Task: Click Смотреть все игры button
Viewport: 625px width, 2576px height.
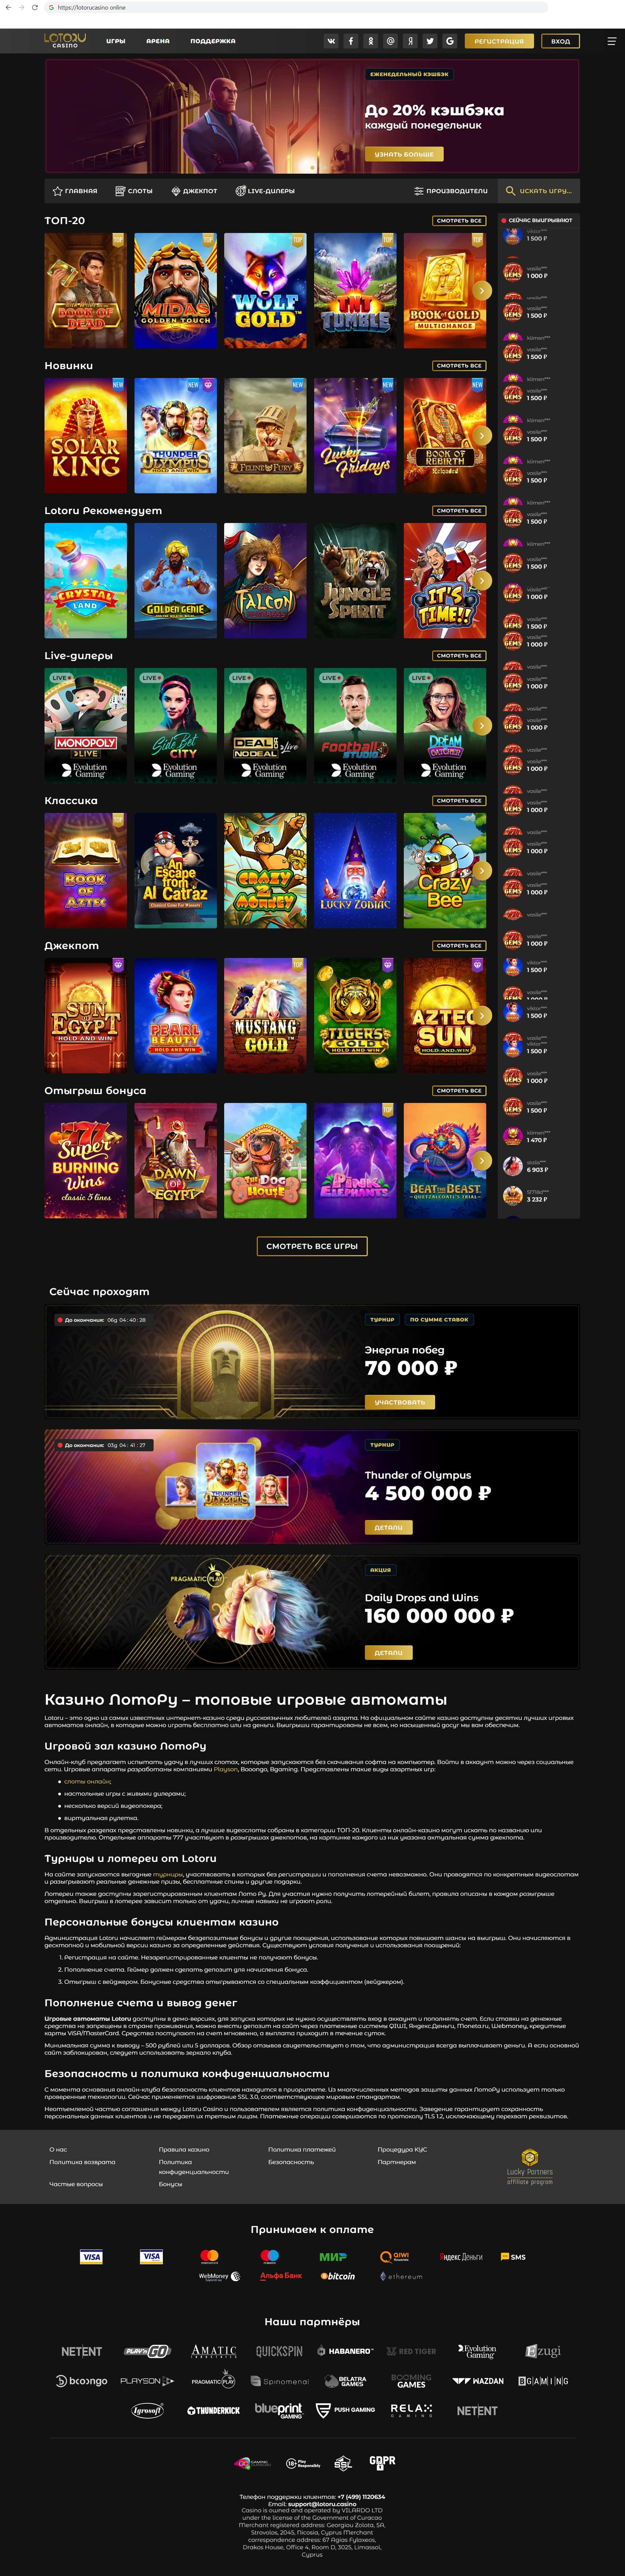Action: point(312,1246)
